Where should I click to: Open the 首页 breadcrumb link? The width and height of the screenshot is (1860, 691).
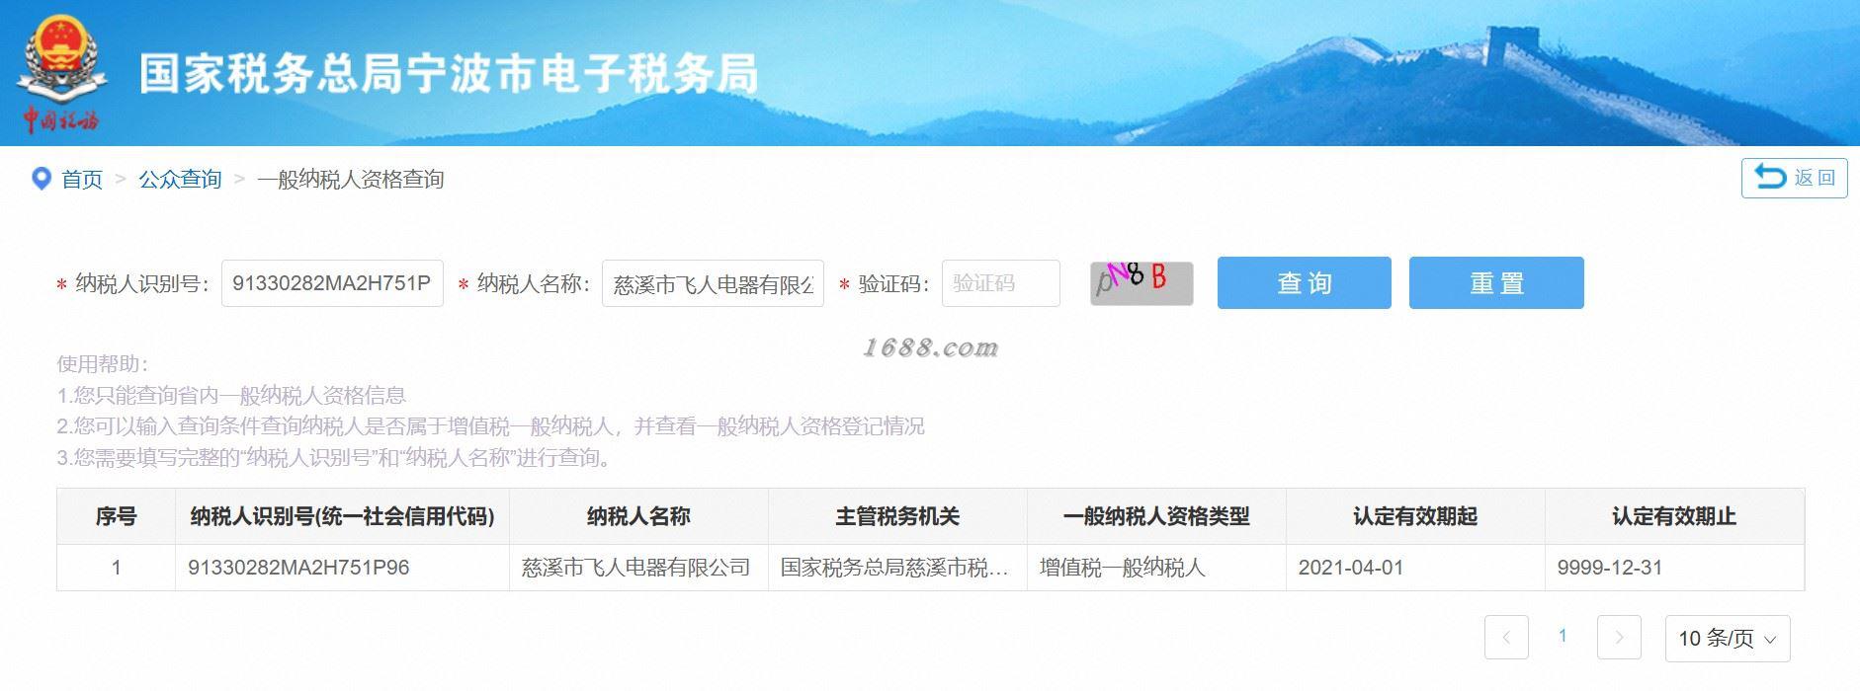[82, 179]
